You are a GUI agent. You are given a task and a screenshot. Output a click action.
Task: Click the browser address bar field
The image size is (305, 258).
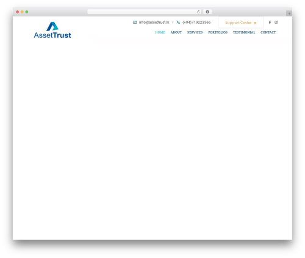(x=145, y=12)
